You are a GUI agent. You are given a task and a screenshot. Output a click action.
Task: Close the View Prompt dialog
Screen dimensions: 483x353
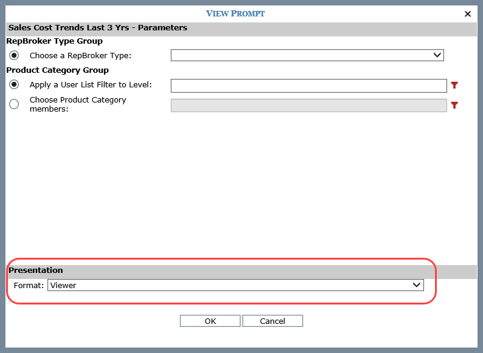click(x=467, y=14)
